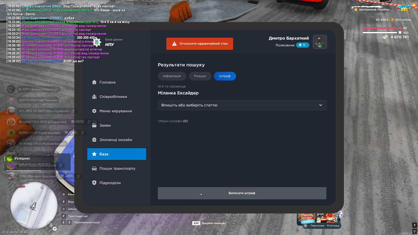This screenshot has width=418, height=235.
Task: Click the Результати пошуку heading
Action: pos(181,65)
